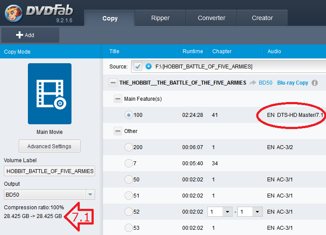Click the Volume Label input field
The width and height of the screenshot is (326, 235).
pyautogui.click(x=50, y=171)
